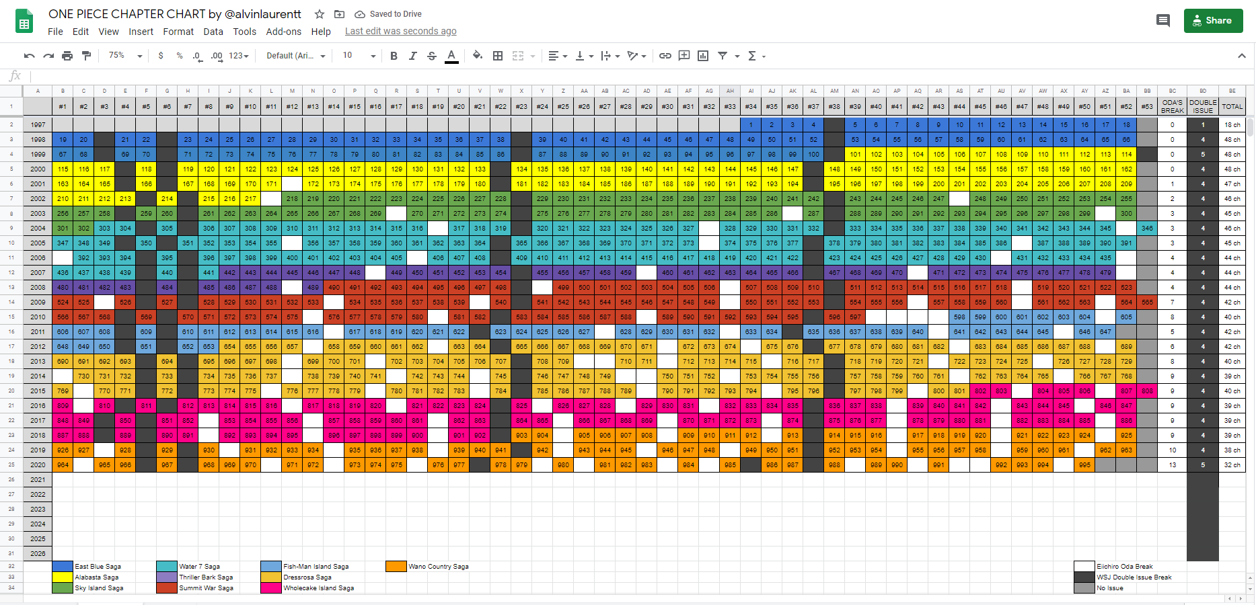Select the Alabasta Saga yellow swatch
This screenshot has height=605, width=1256.
coord(63,577)
